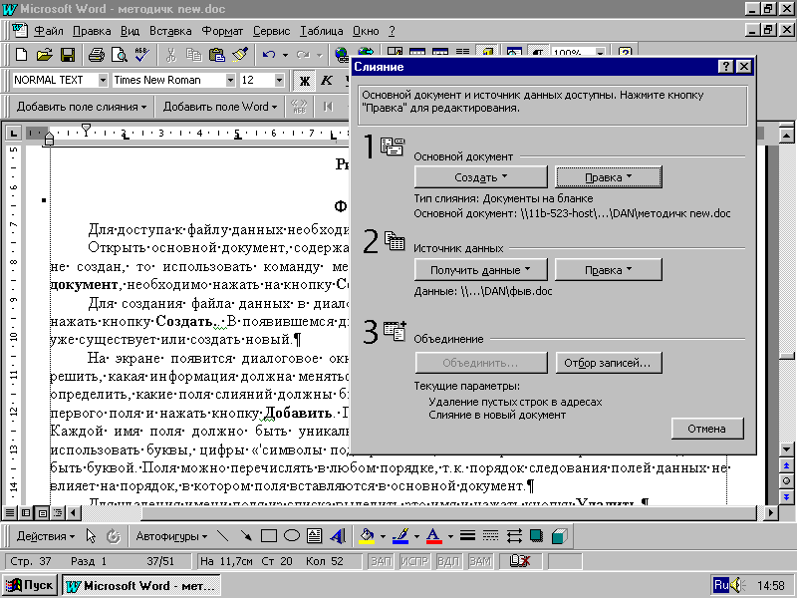Redo the undone action

pos(303,54)
